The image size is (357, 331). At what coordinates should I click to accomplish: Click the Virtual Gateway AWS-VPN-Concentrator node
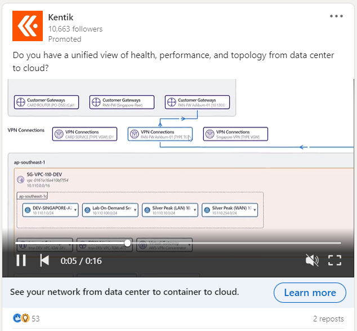(x=164, y=245)
